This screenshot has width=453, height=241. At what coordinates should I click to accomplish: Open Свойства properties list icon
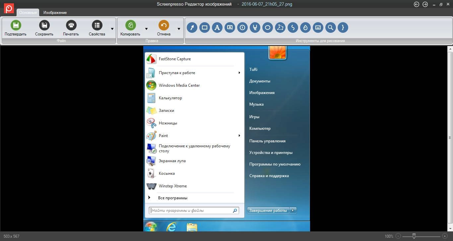pos(97,25)
